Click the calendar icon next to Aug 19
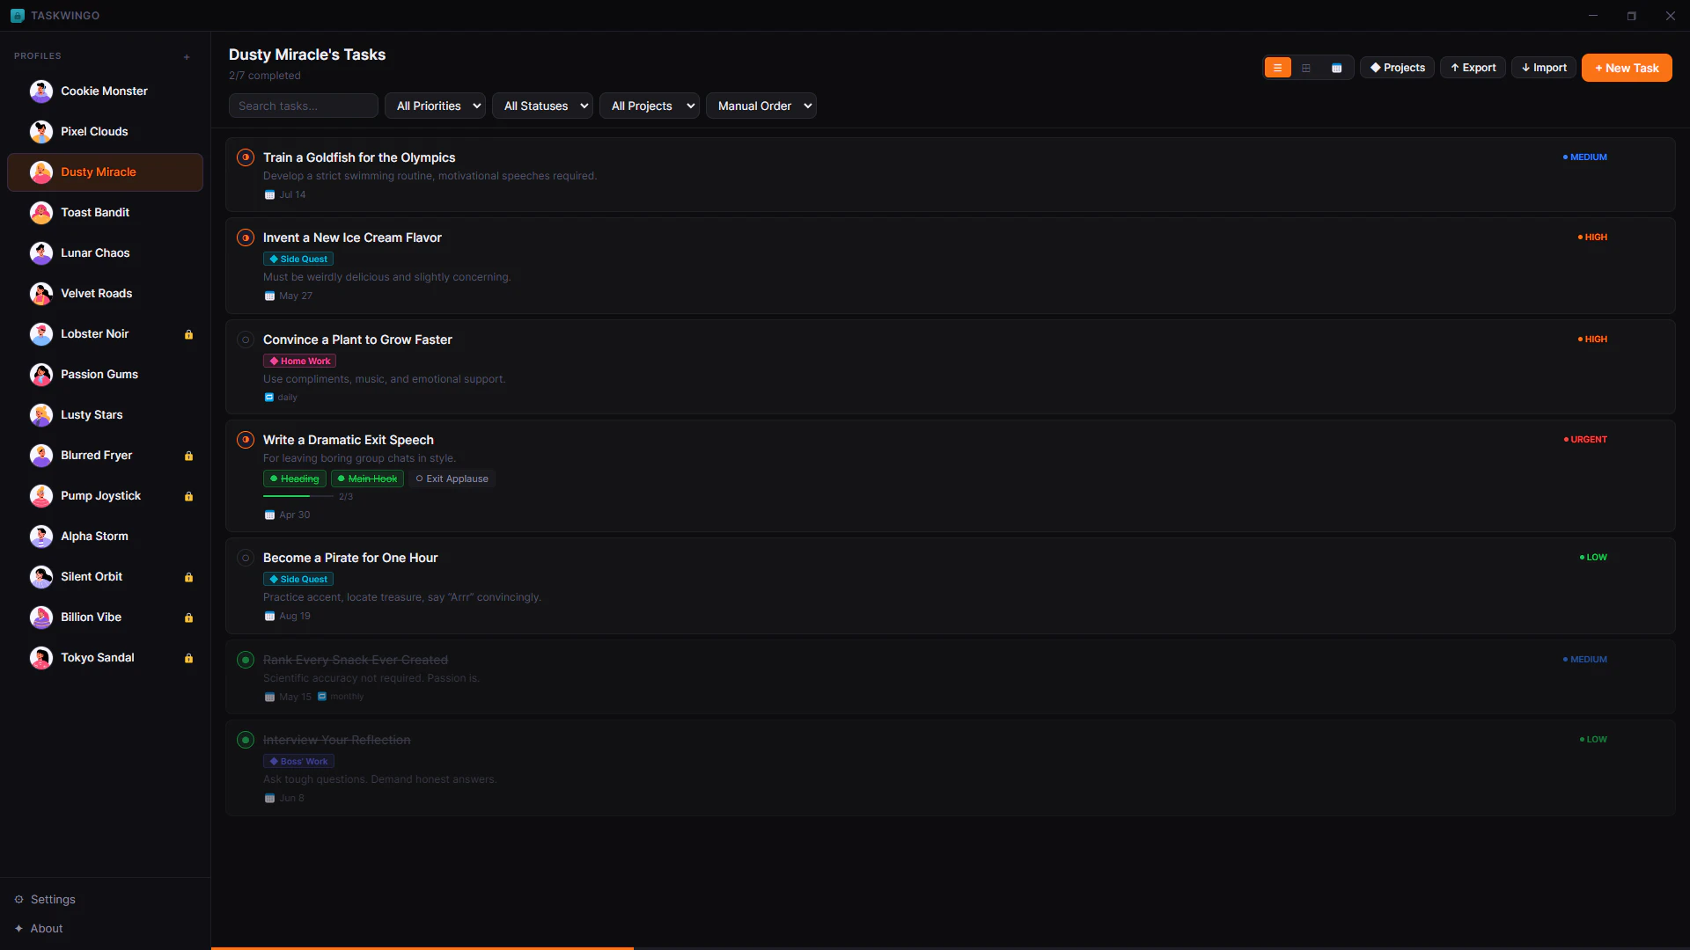Screen dimensions: 1690x950 (269, 617)
